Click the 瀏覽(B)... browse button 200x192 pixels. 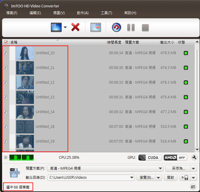[x=146, y=178]
